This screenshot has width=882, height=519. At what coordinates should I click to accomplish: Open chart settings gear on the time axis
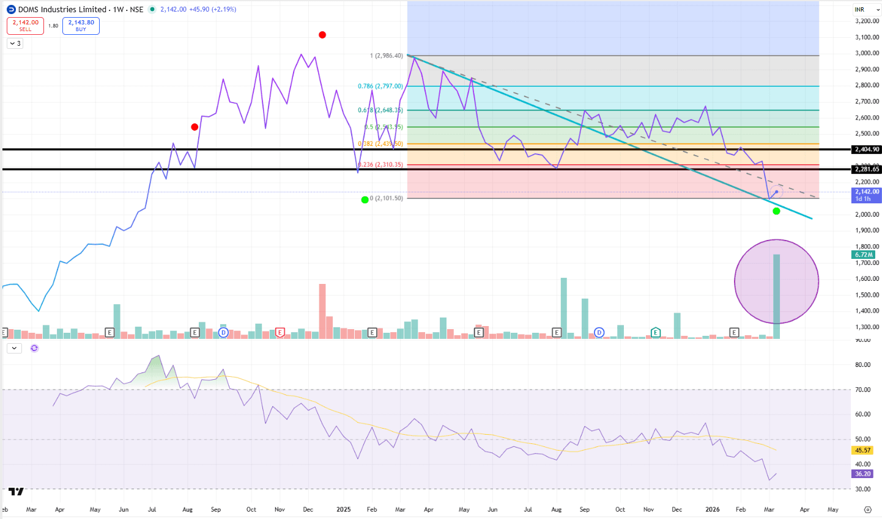pos(867,509)
